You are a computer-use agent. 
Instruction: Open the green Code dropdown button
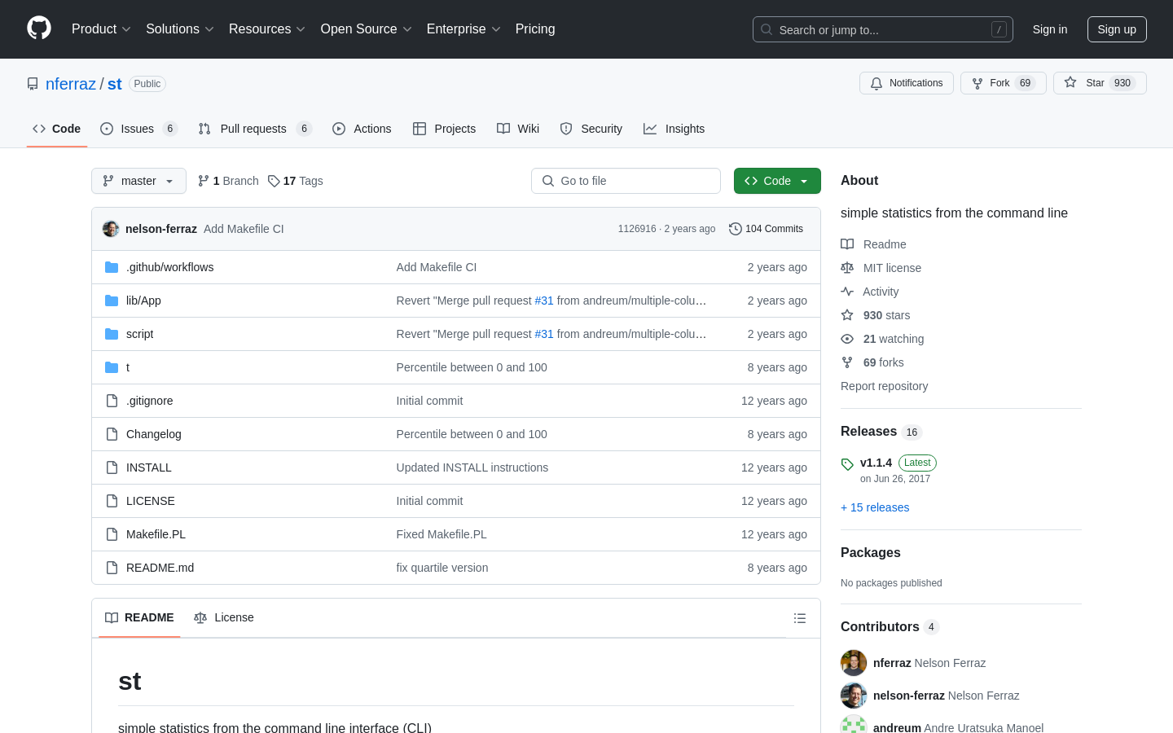777,181
